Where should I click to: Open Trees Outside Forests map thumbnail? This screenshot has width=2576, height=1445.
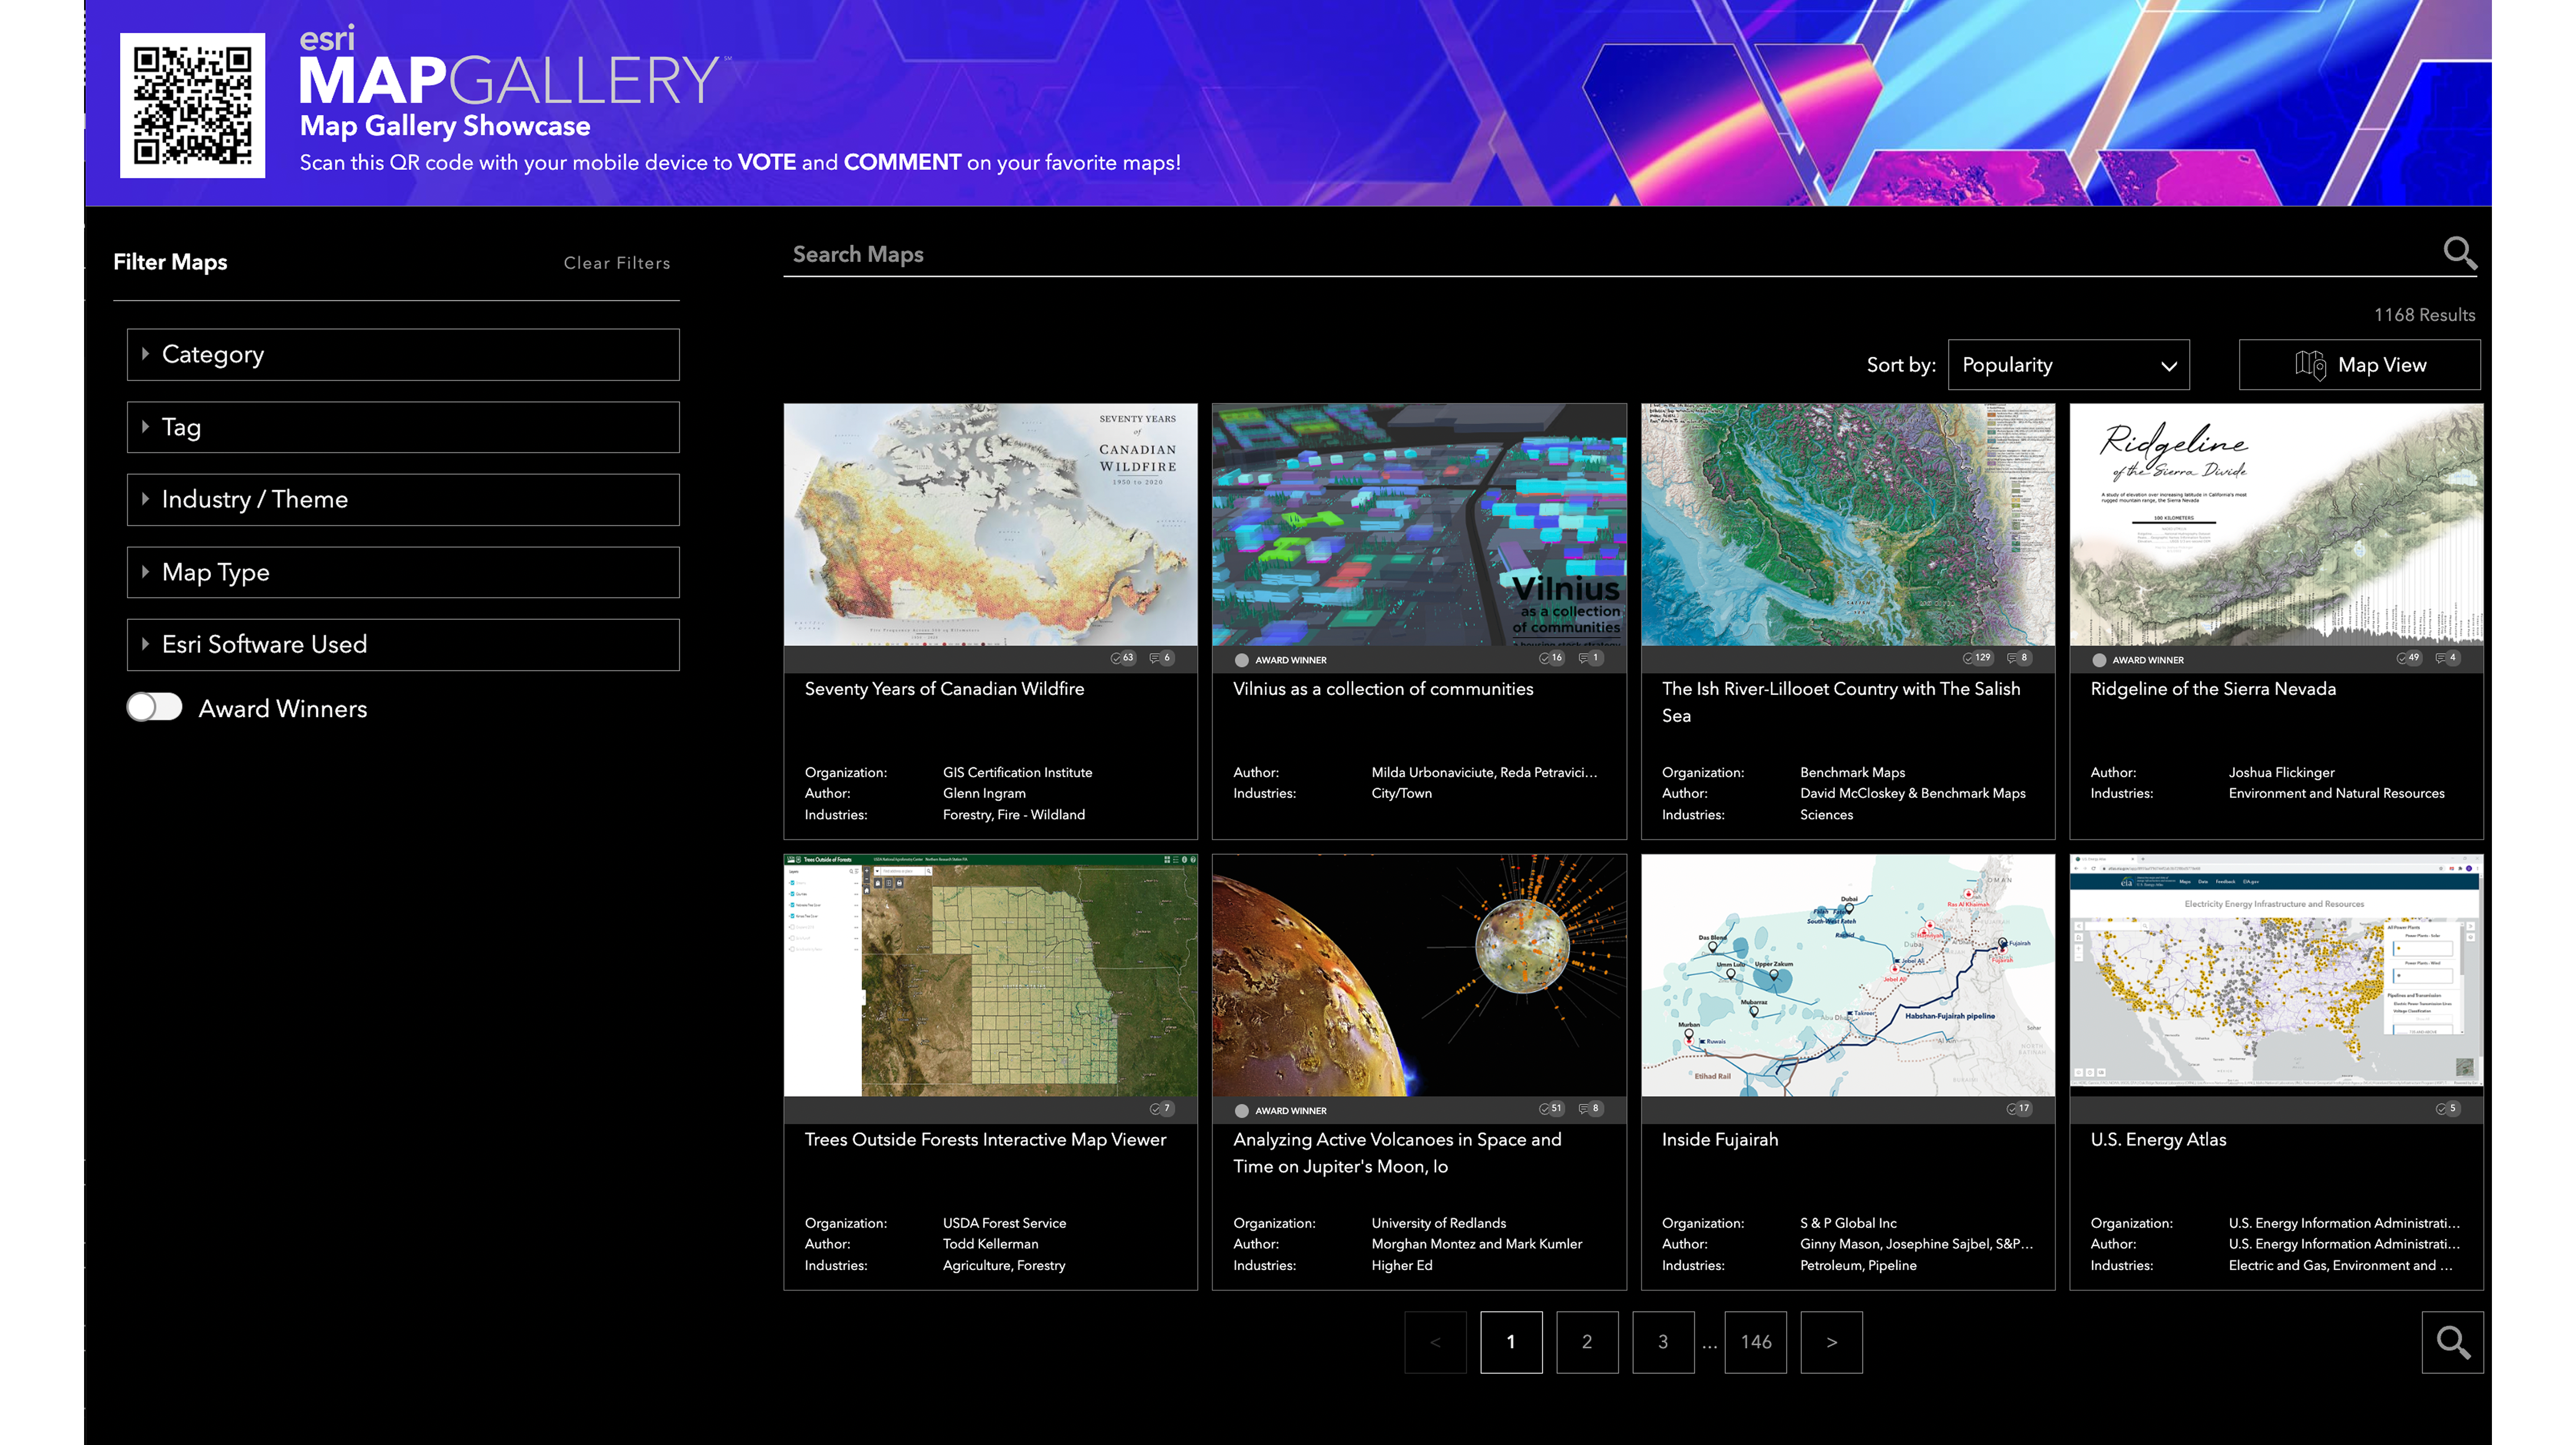[x=990, y=975]
